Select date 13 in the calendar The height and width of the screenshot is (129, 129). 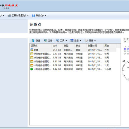tap(125, 49)
